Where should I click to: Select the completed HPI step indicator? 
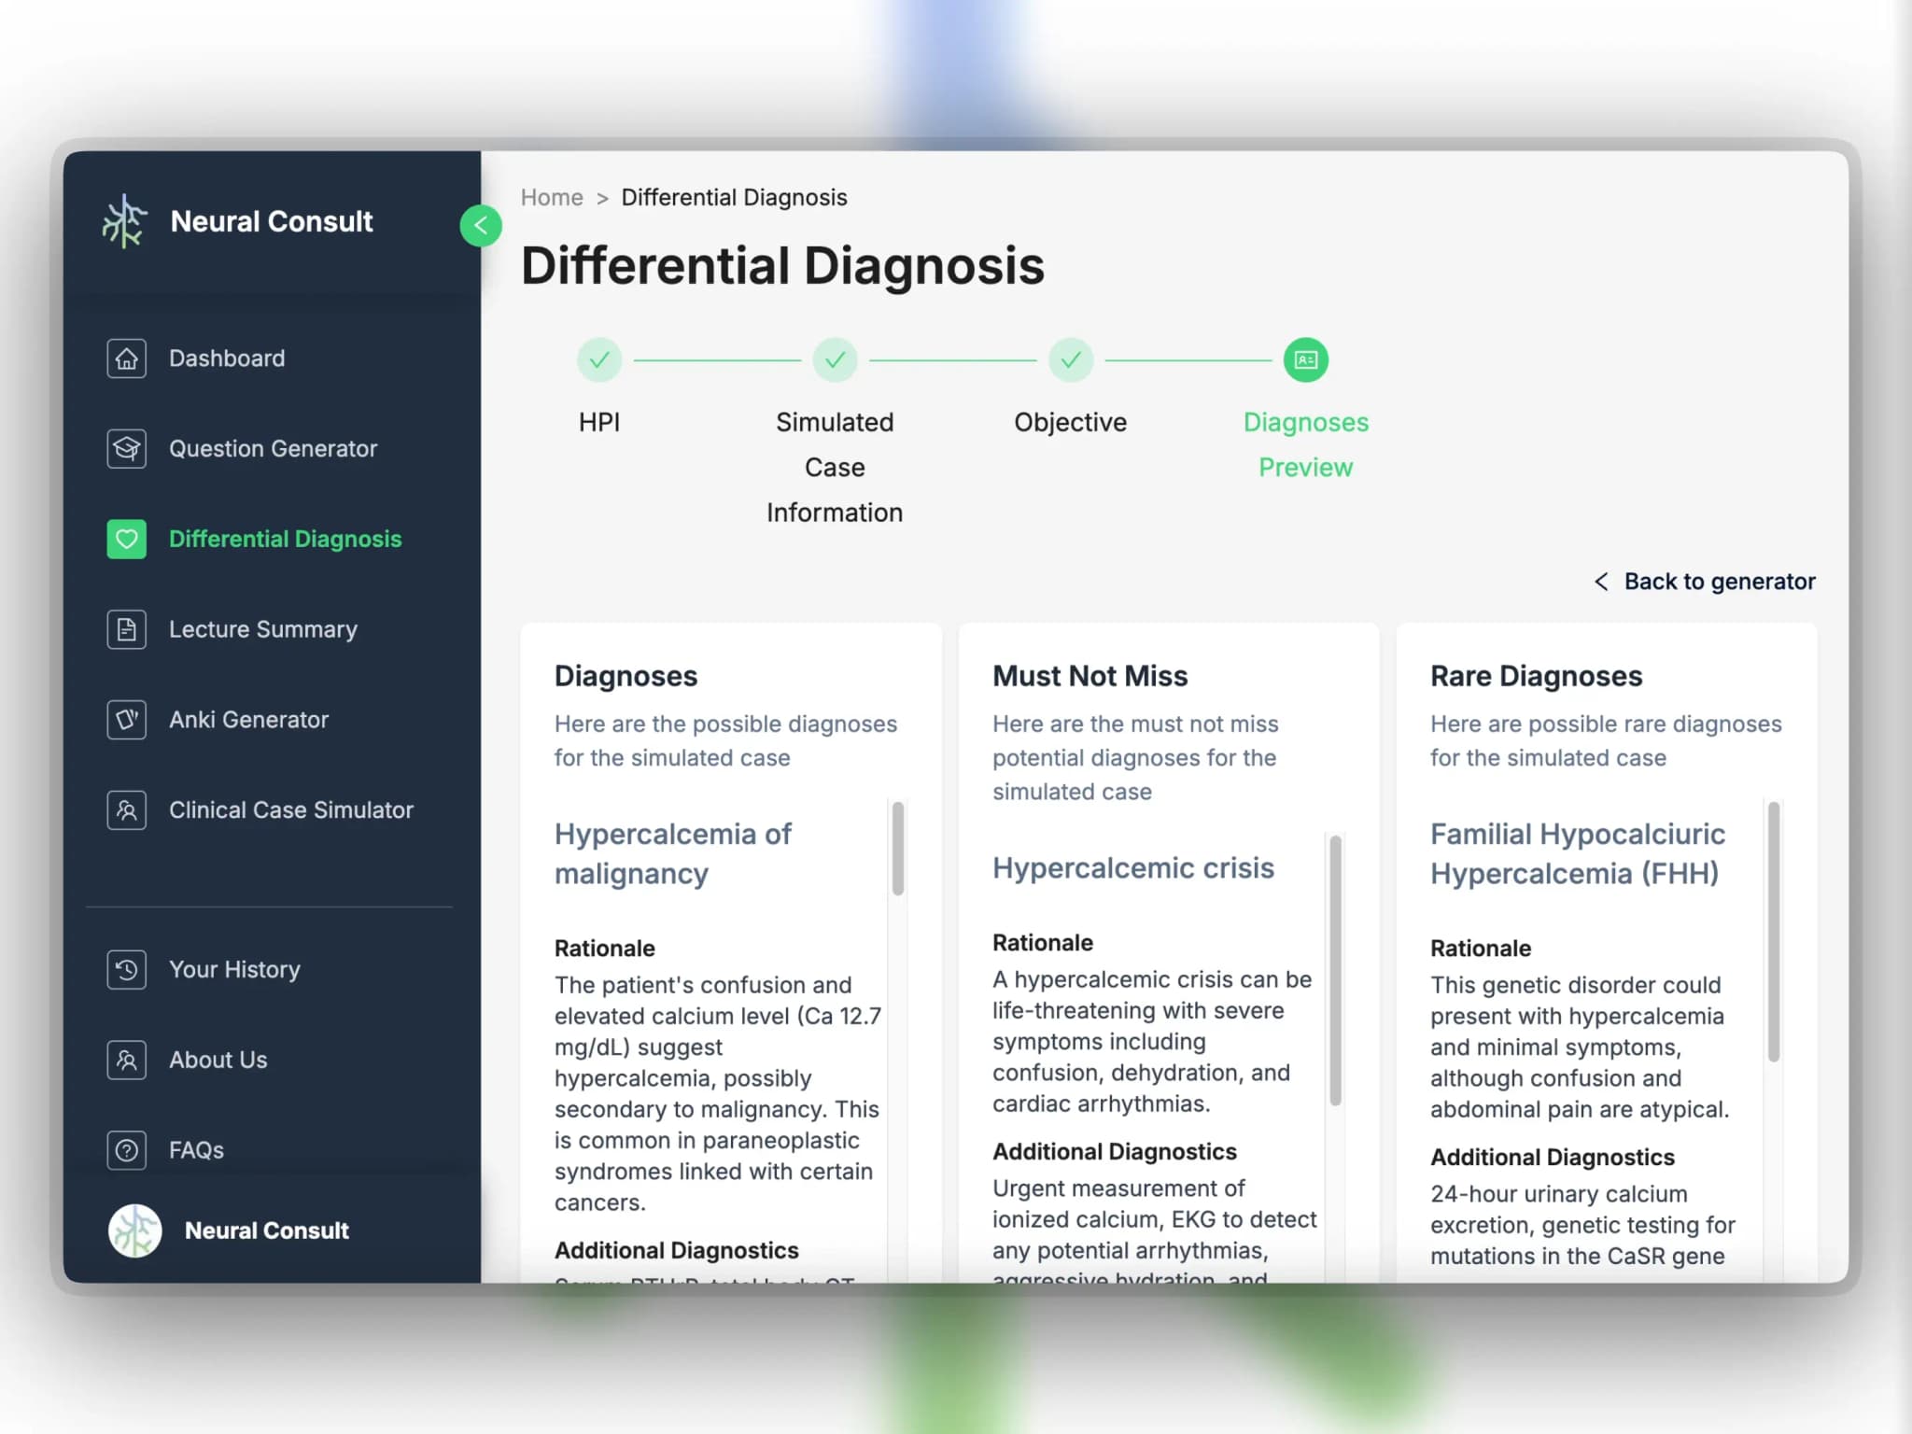tap(599, 357)
